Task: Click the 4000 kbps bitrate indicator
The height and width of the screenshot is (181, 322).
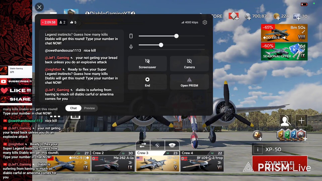Action: pos(190,22)
